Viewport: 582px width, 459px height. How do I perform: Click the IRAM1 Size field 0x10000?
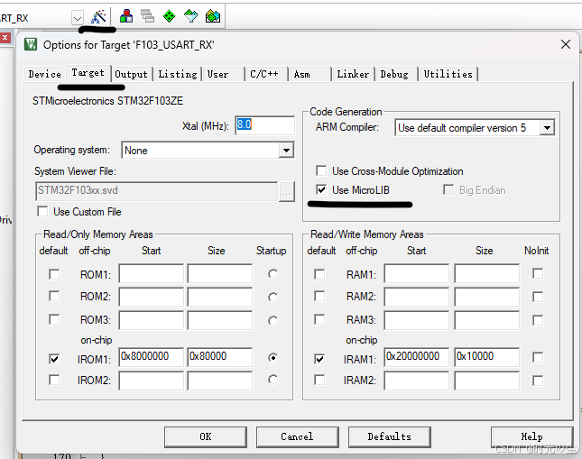(486, 357)
